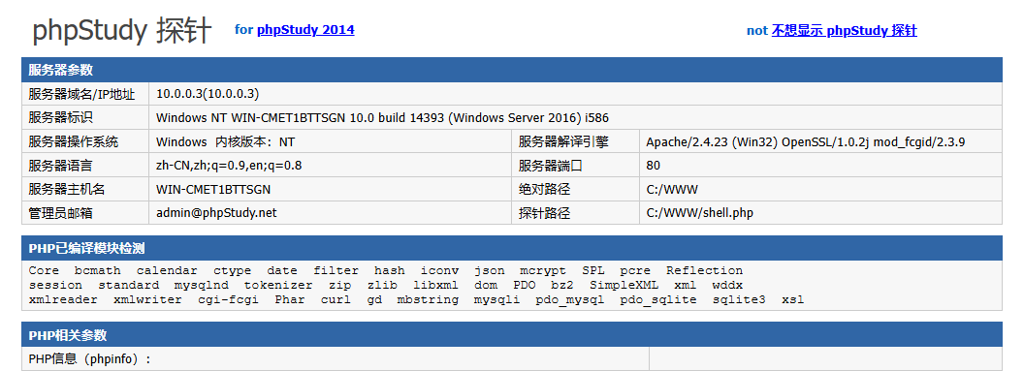Select the C:/WWW/shell.php path value
1024x371 pixels.
click(x=700, y=212)
